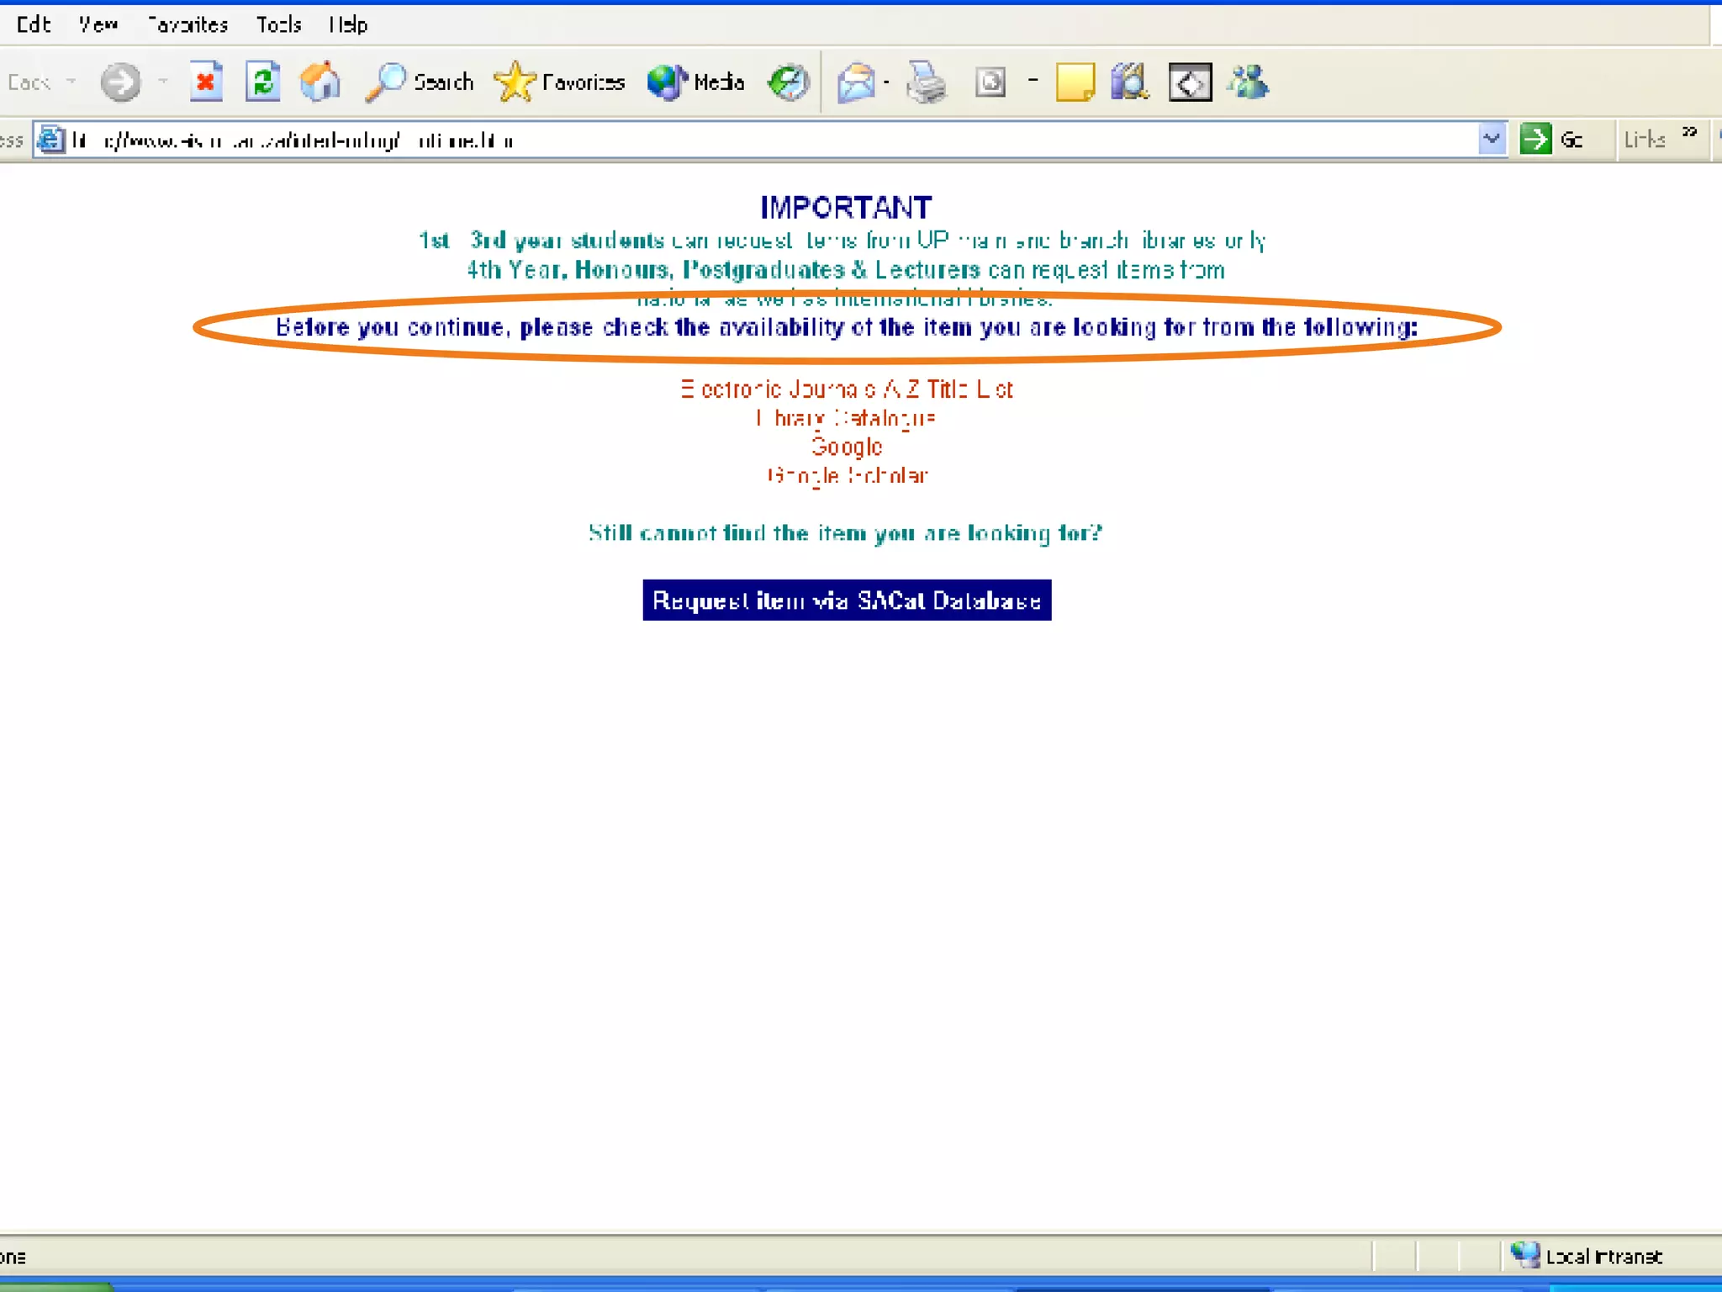Click the Research binoculars icon
Viewport: 1722px width, 1292px height.
(x=1129, y=82)
